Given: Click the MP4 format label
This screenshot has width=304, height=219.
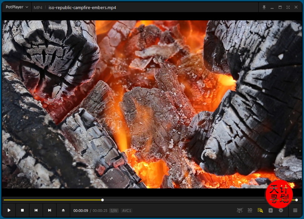Looking at the screenshot, I should tap(38, 8).
